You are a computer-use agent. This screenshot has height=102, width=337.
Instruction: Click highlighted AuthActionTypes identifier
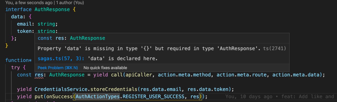97,97
